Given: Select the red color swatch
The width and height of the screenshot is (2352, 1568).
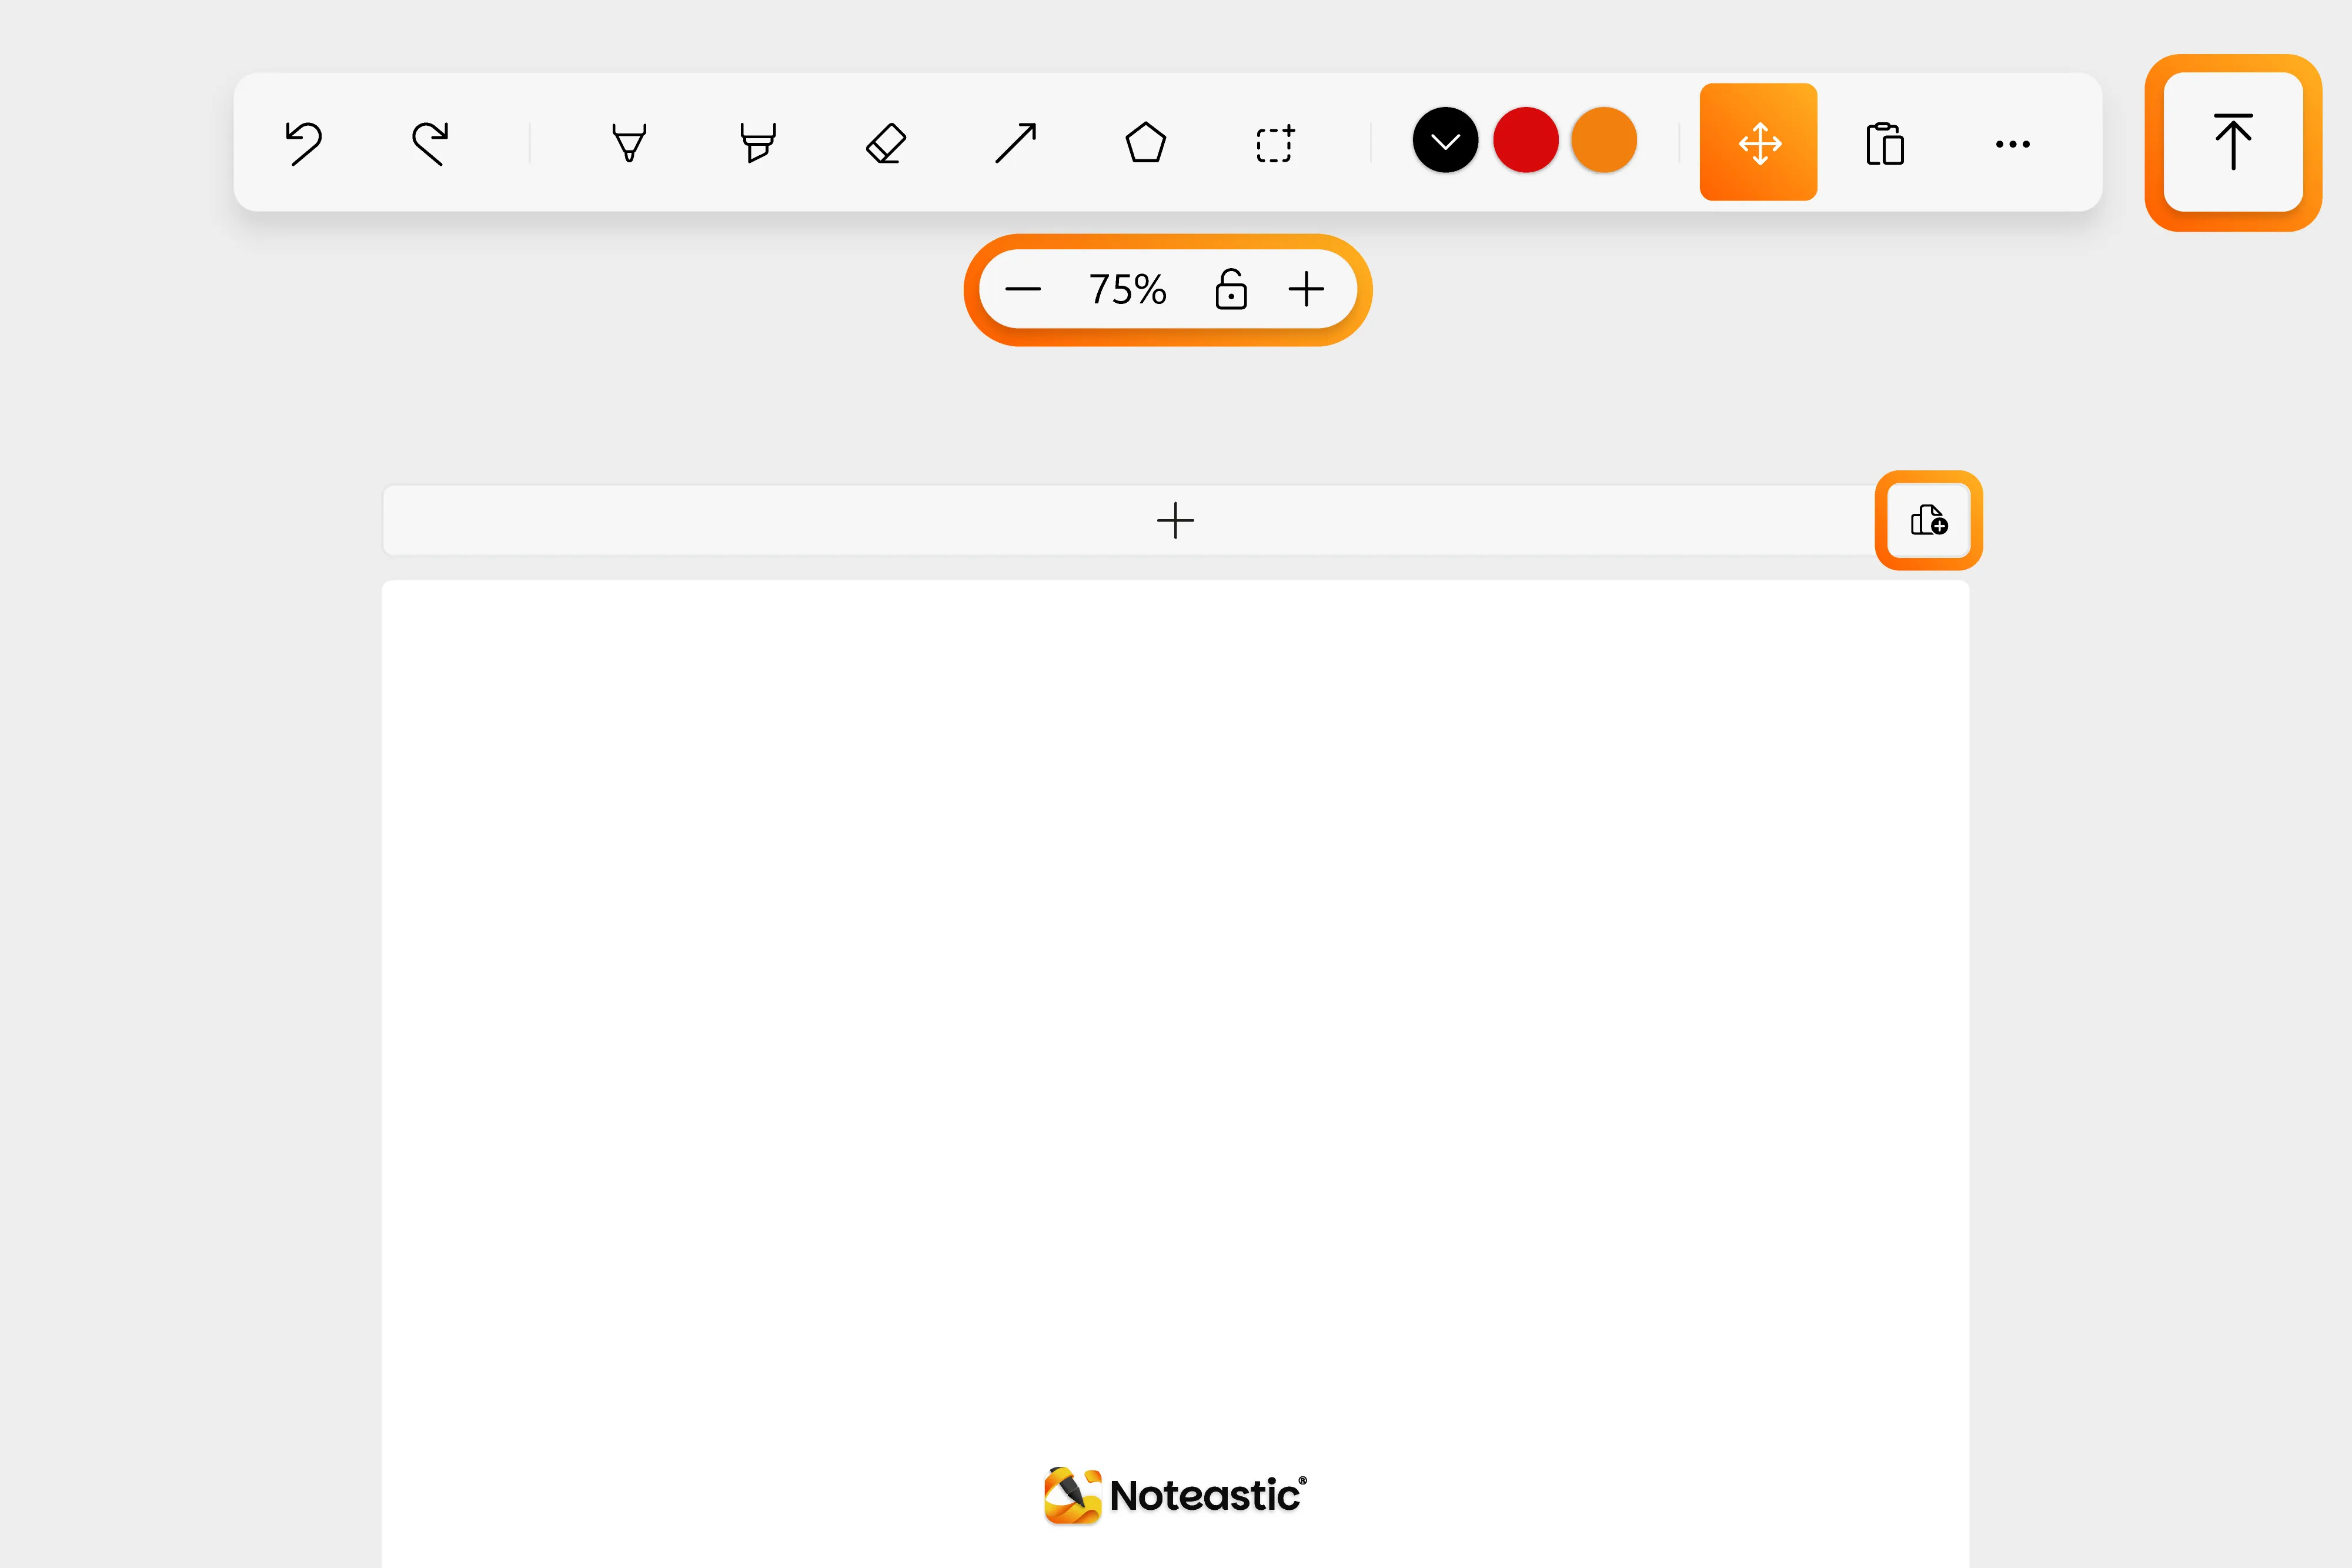Looking at the screenshot, I should tap(1525, 141).
